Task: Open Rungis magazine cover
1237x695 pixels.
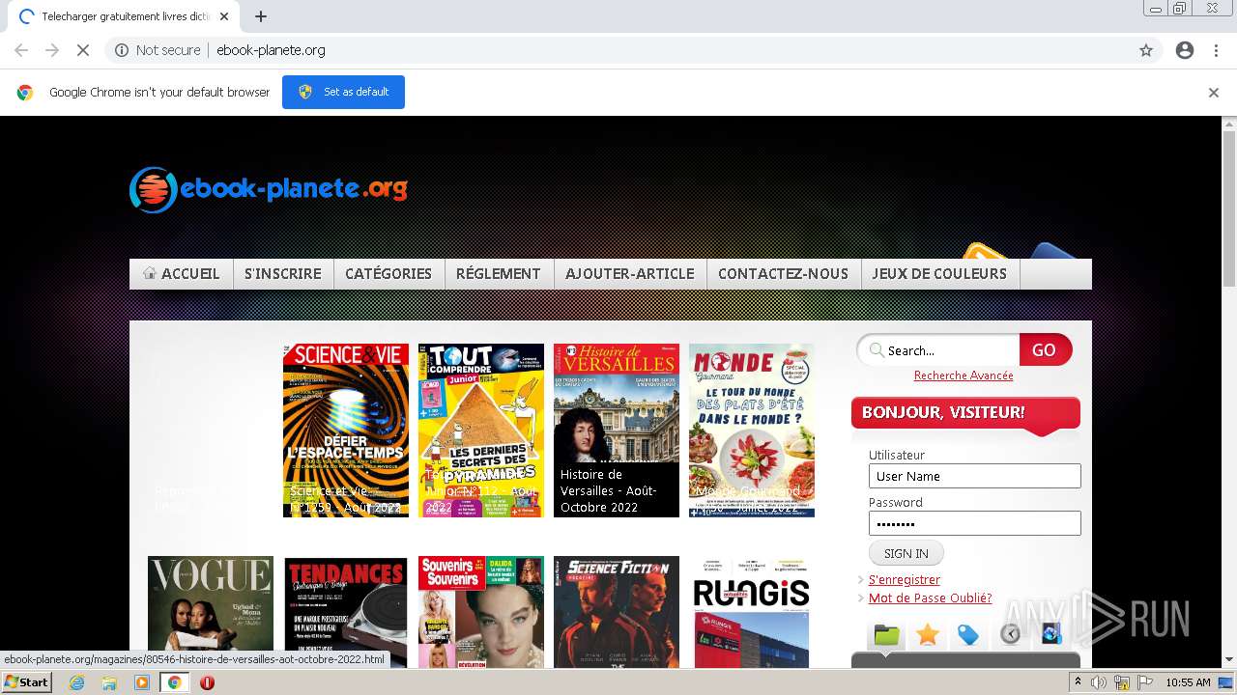Action: pyautogui.click(x=752, y=612)
